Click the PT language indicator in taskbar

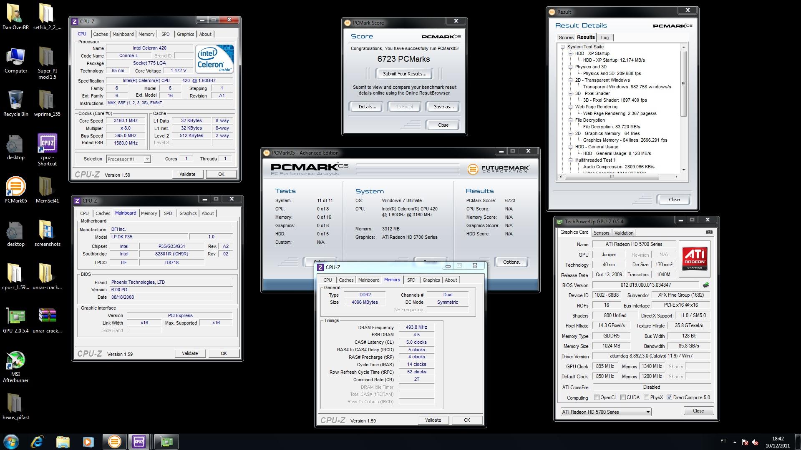tap(723, 441)
